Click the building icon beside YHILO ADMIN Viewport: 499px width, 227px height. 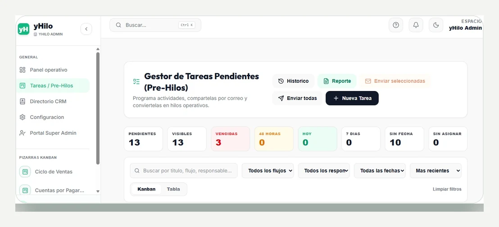pos(35,34)
